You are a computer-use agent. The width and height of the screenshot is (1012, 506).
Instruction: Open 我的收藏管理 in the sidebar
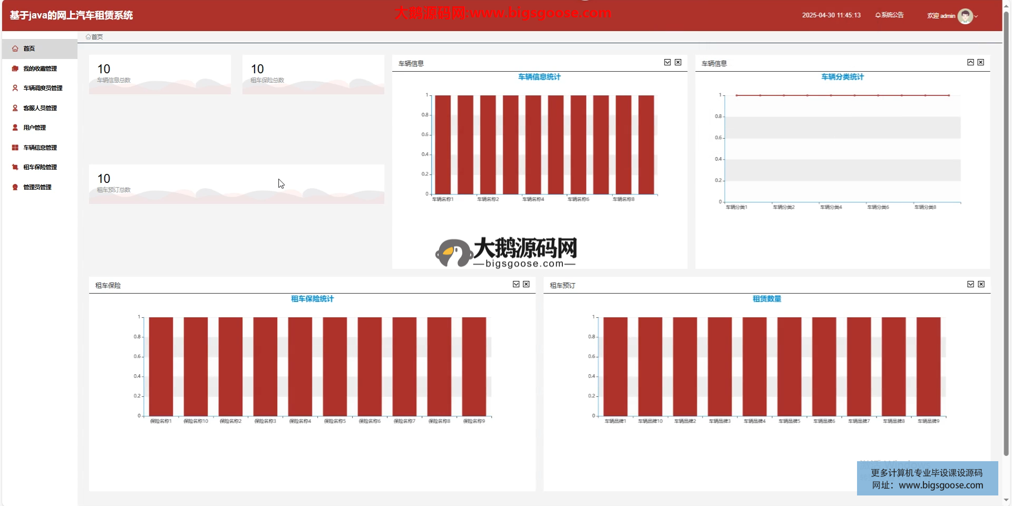[x=40, y=69]
